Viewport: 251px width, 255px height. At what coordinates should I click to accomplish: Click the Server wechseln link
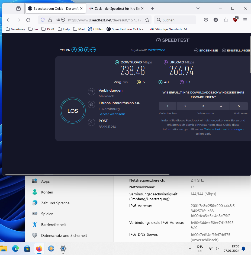(x=112, y=114)
